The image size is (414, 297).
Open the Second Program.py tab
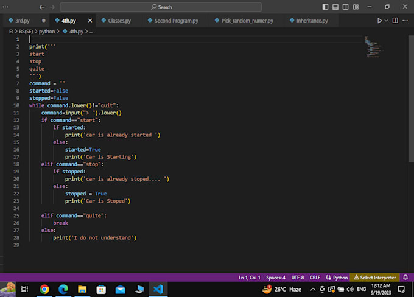pos(176,21)
